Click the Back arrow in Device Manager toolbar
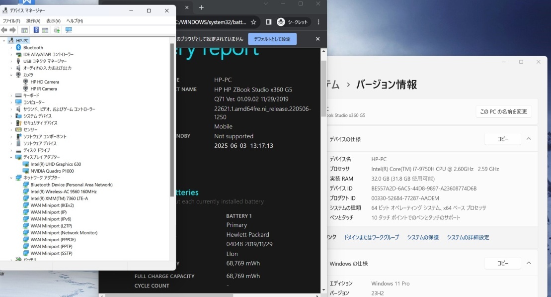This screenshot has height=297, width=551. pos(4,30)
